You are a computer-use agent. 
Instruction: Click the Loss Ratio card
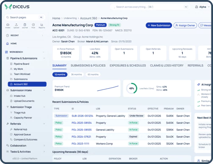pos(95,53)
